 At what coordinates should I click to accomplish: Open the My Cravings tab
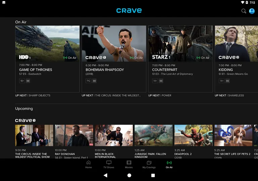pos(149,165)
